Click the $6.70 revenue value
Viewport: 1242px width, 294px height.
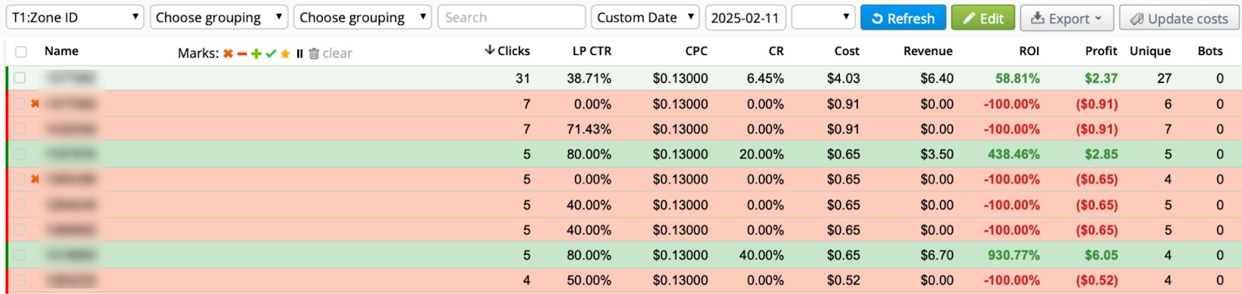(937, 255)
